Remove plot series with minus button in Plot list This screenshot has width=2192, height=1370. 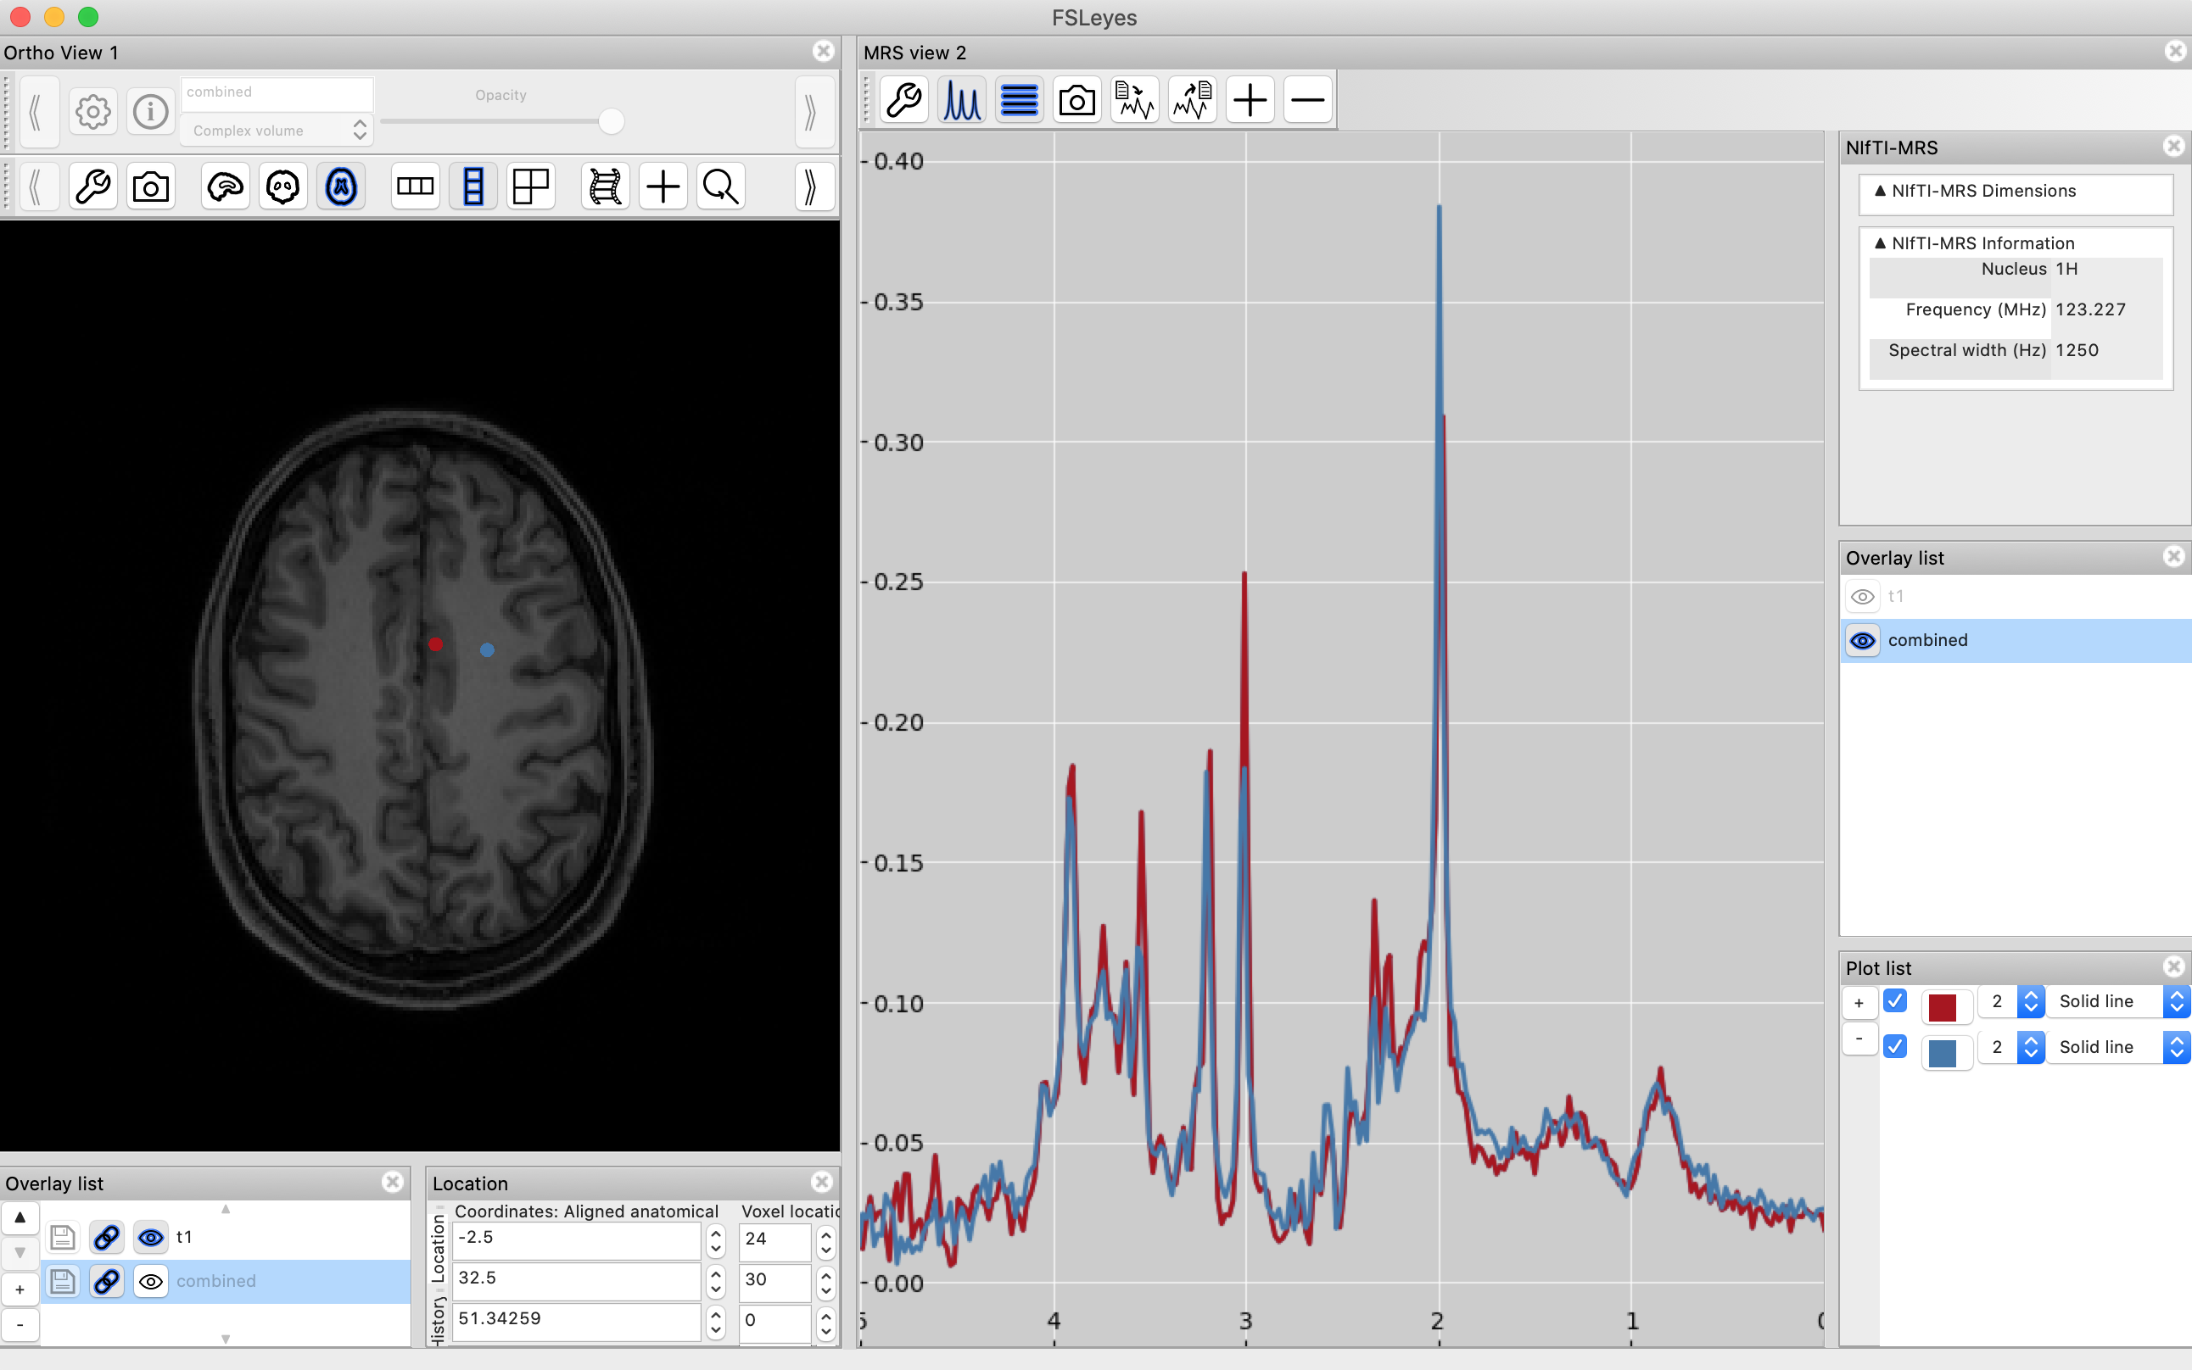(1859, 1039)
